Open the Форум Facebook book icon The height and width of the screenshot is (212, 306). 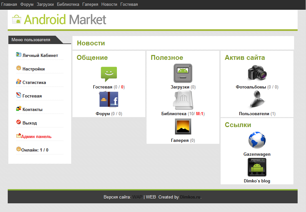[109, 100]
